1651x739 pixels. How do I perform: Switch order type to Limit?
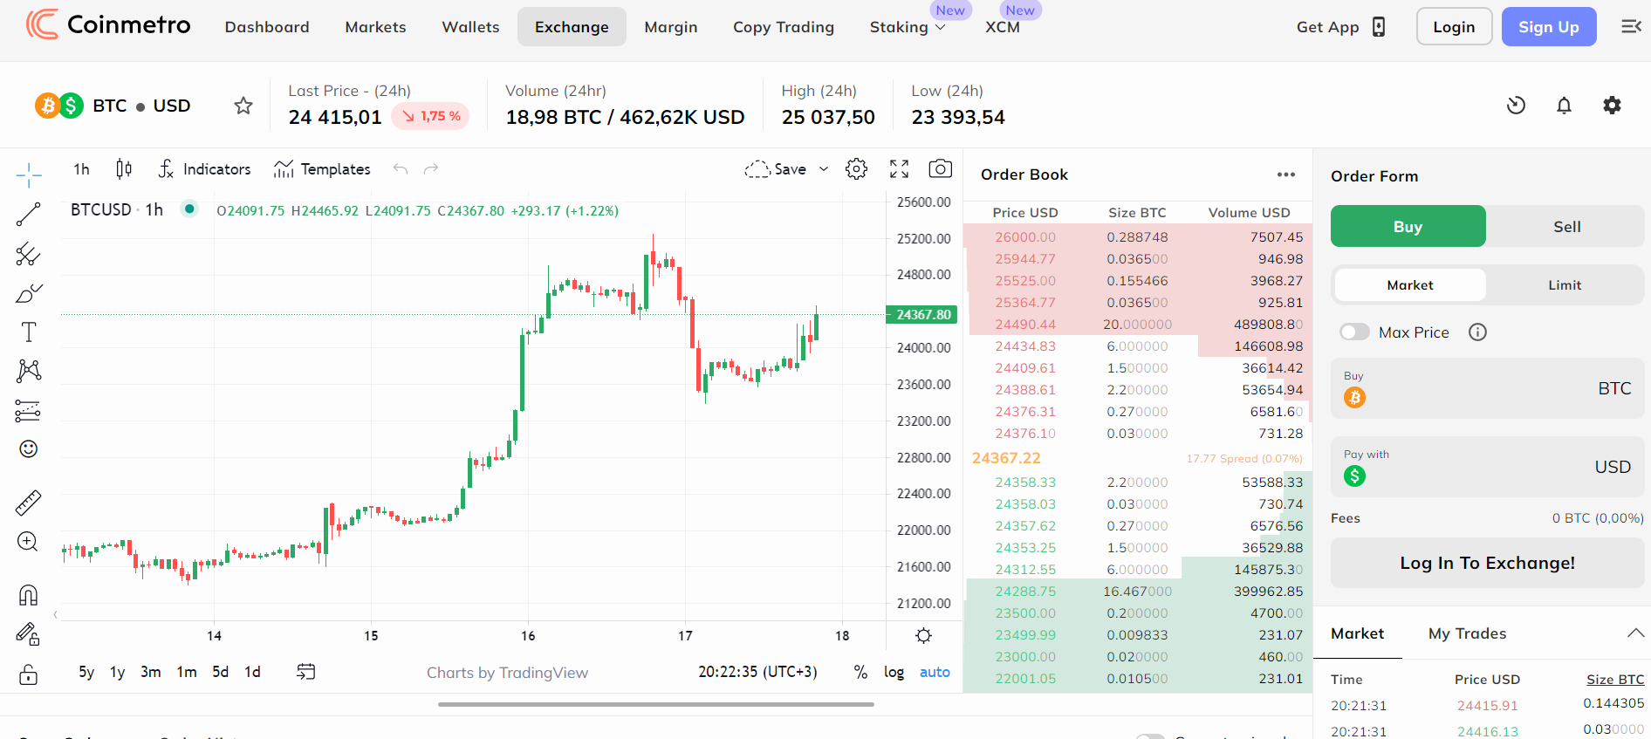[1565, 285]
